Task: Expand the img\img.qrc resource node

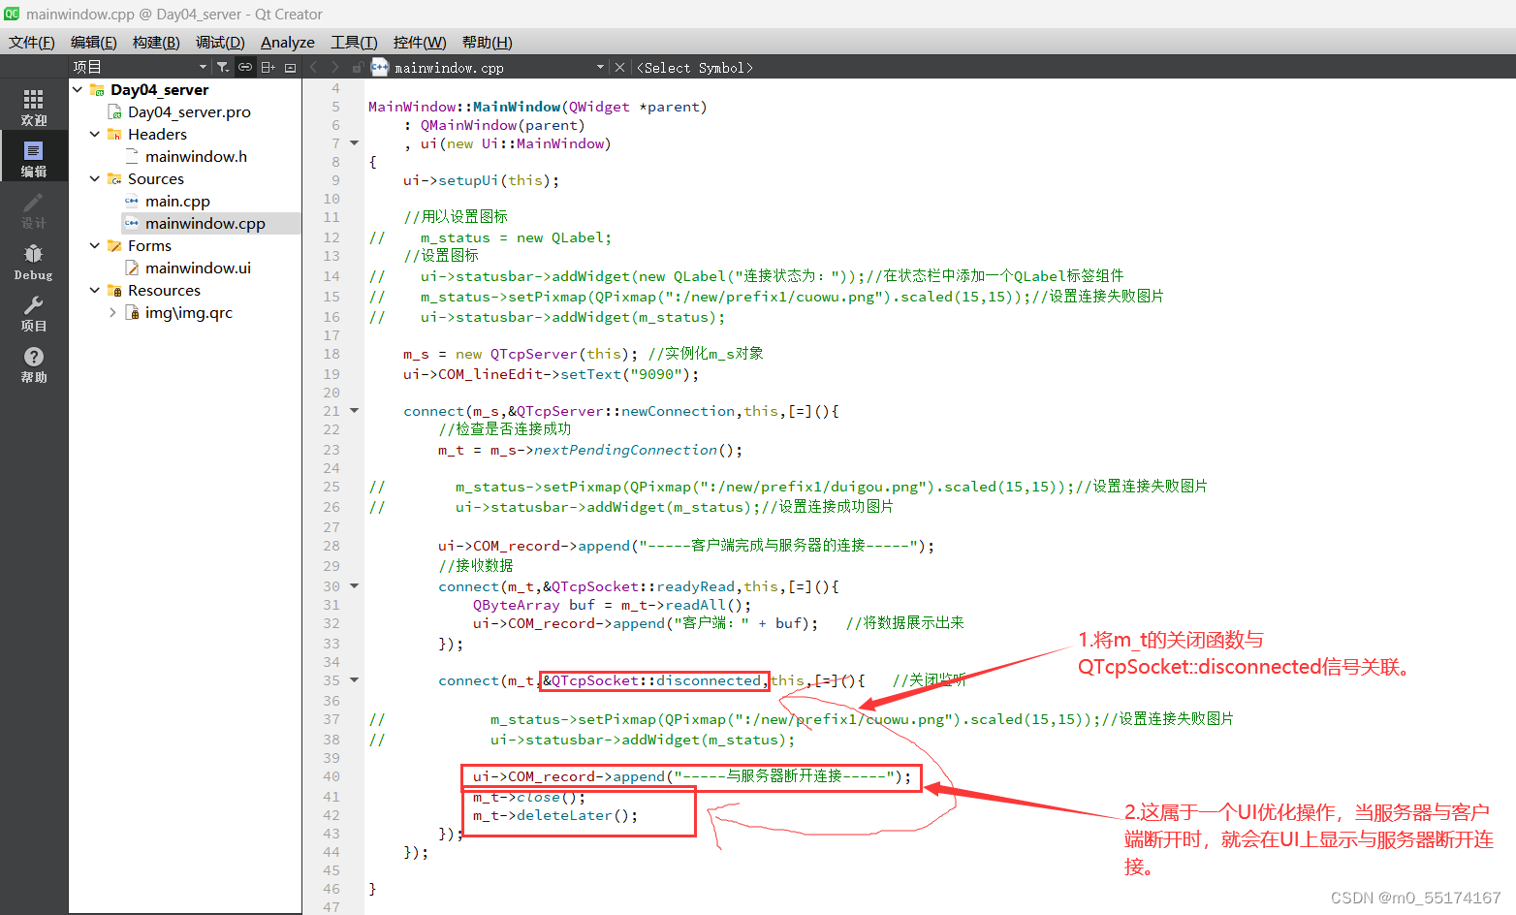Action: point(112,313)
